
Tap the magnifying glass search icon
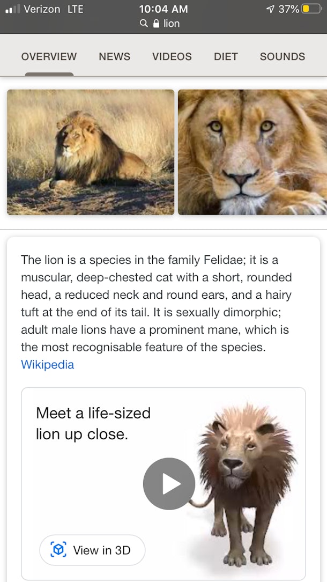point(143,24)
